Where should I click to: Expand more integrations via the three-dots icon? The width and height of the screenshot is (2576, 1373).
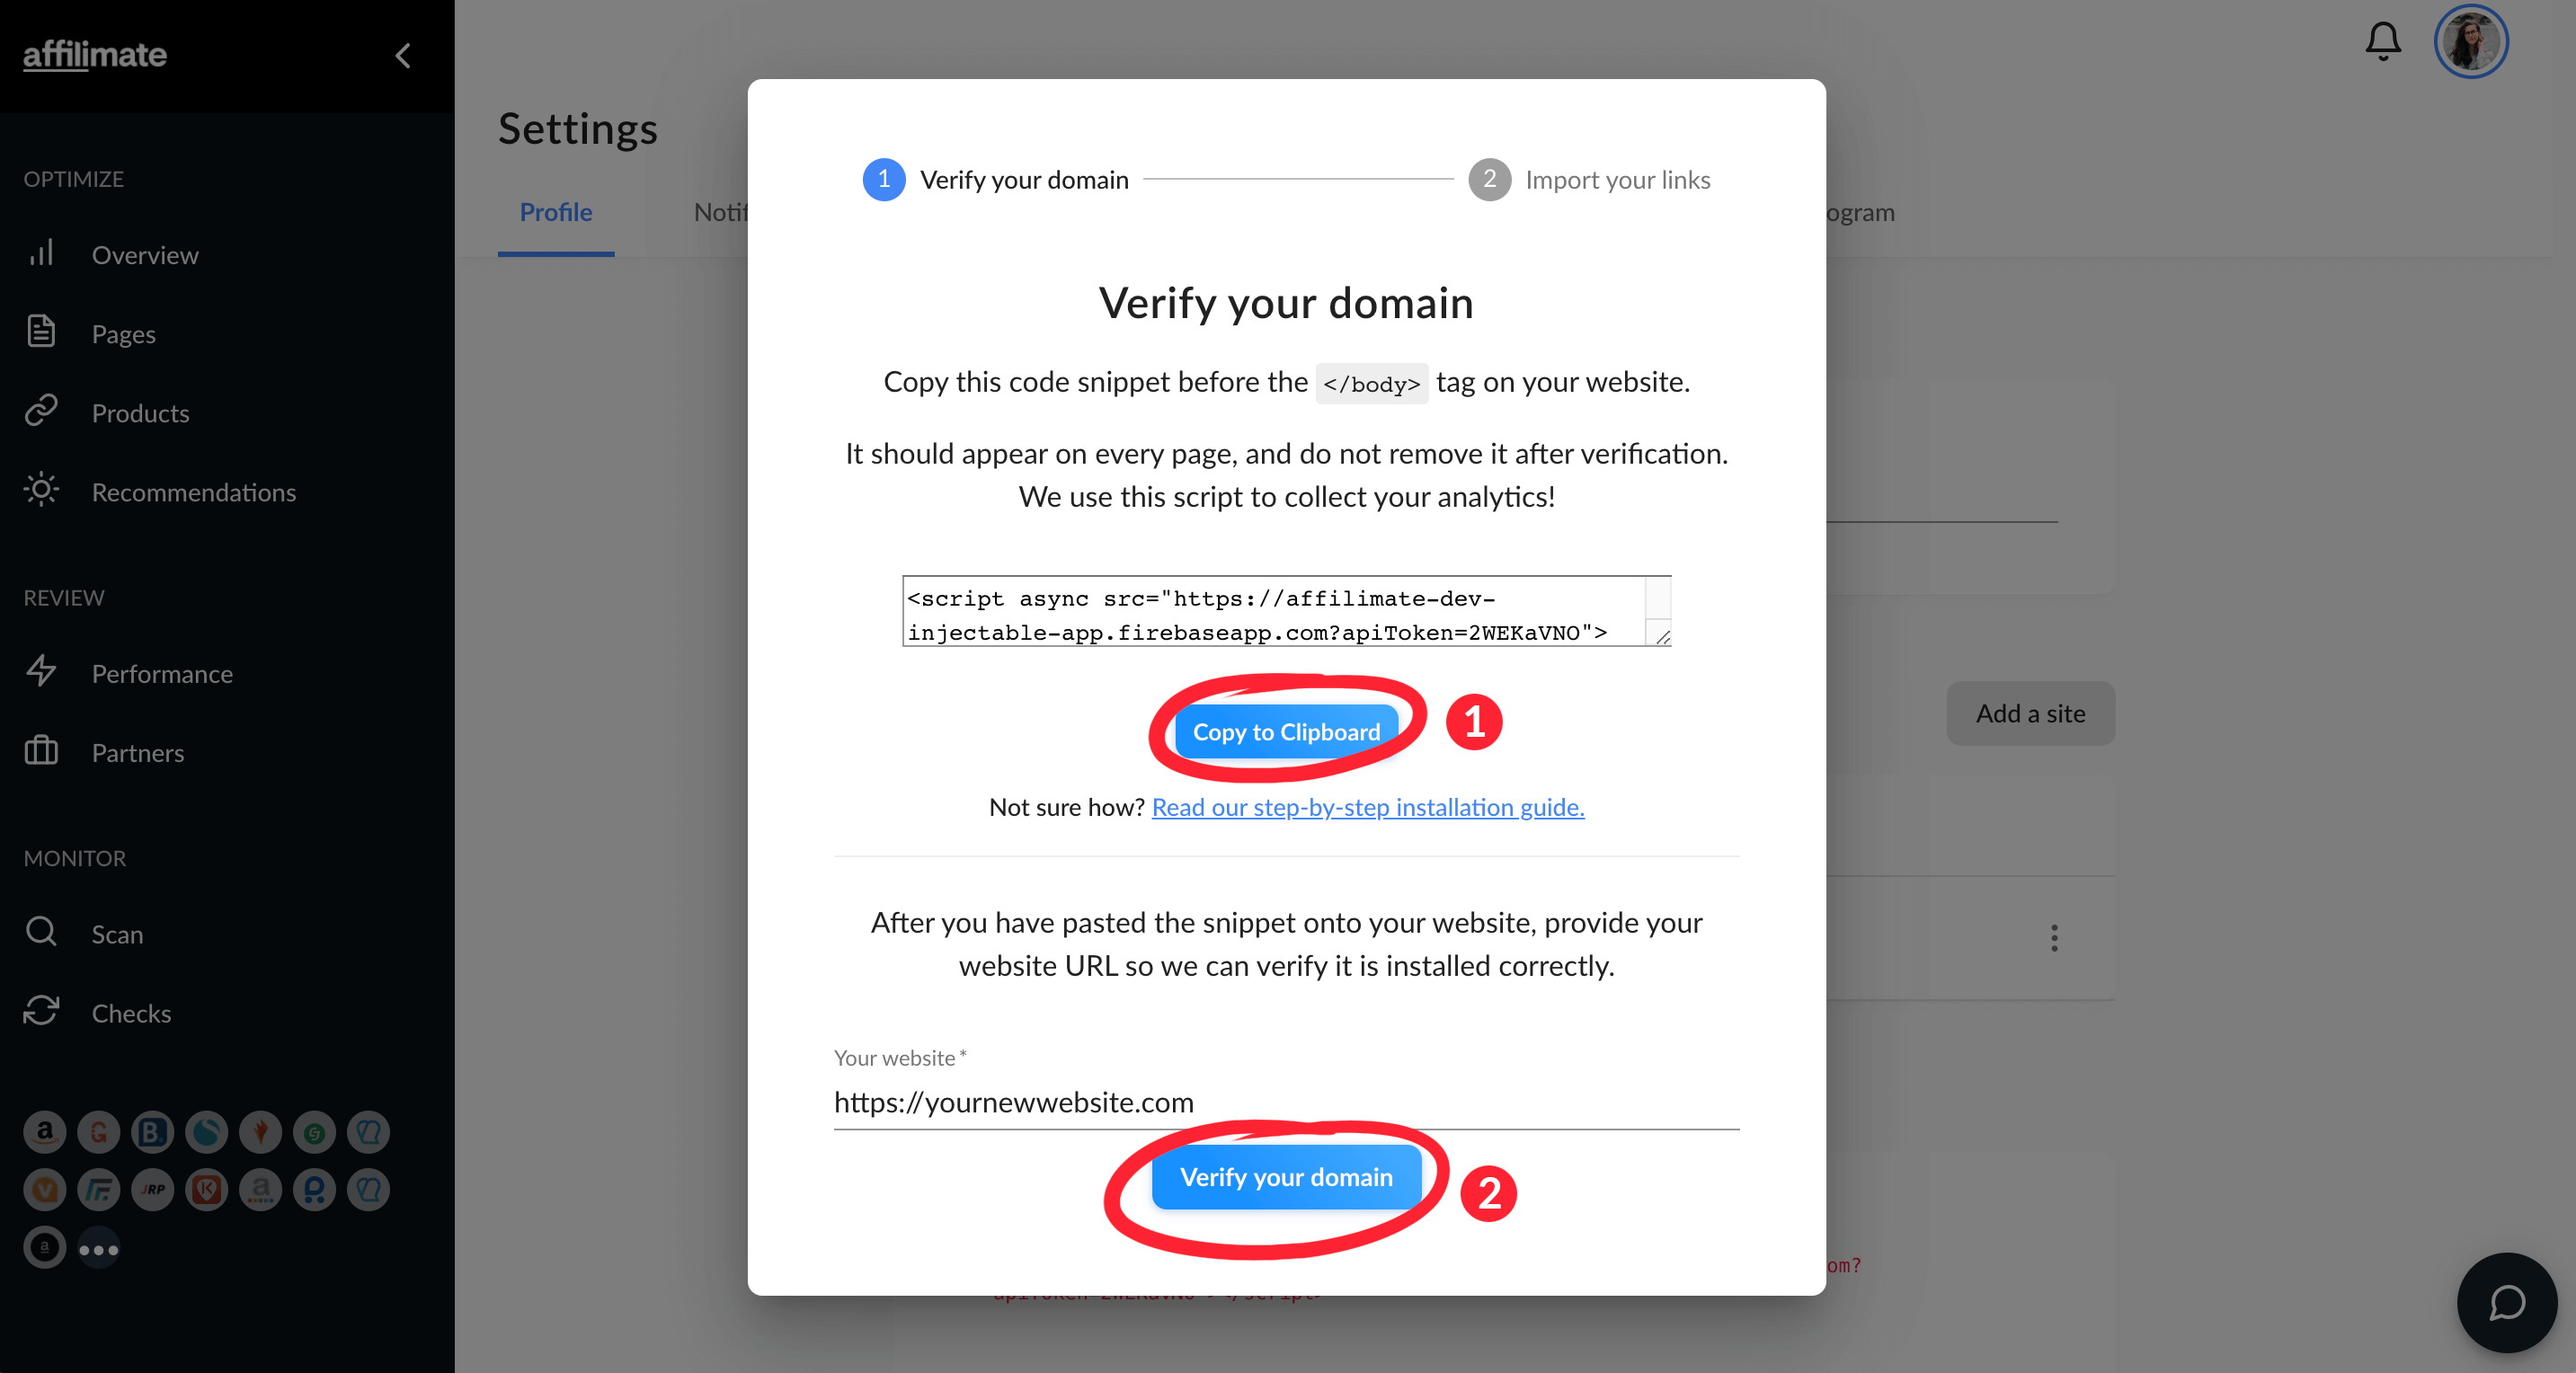point(99,1249)
